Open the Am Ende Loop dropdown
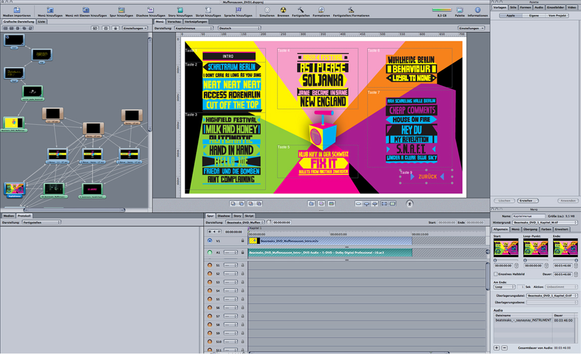This screenshot has height=354, width=581. click(504, 287)
